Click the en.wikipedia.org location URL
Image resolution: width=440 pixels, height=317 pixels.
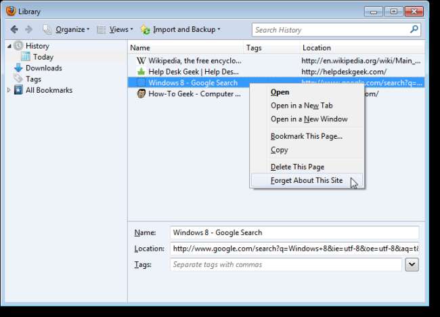361,61
